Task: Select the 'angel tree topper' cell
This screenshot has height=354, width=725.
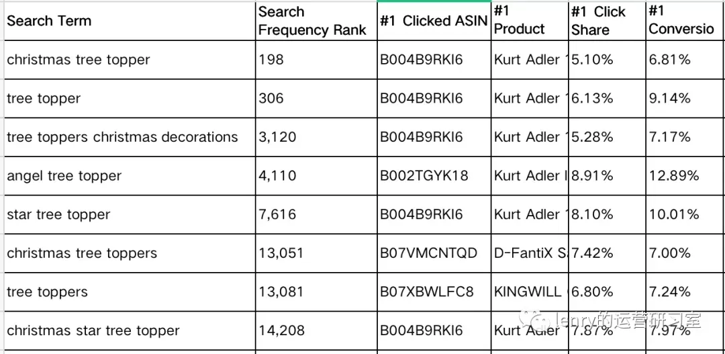Action: coord(130,176)
